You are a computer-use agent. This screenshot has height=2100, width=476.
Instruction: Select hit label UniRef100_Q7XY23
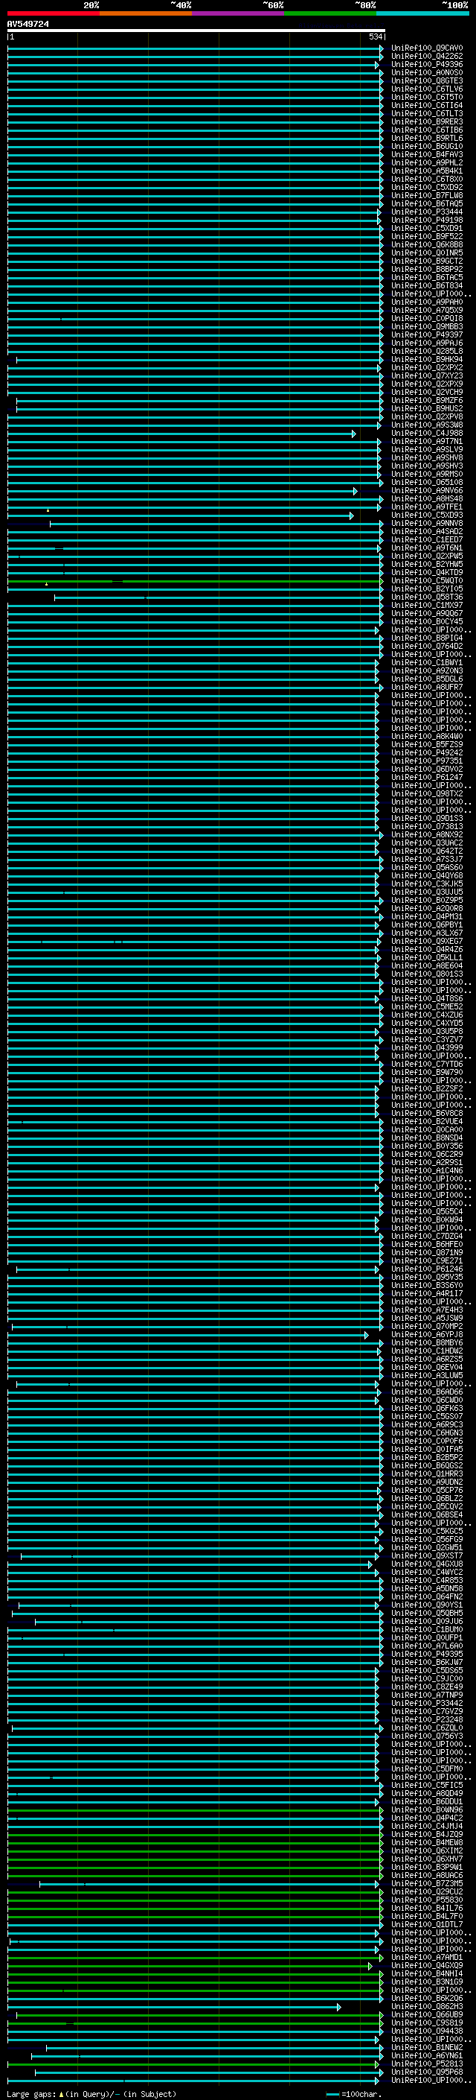[427, 375]
